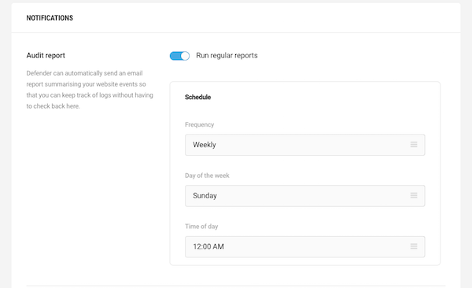This screenshot has width=472, height=288.
Task: Open the Day of the week dropdown showing Sunday
Action: [305, 196]
